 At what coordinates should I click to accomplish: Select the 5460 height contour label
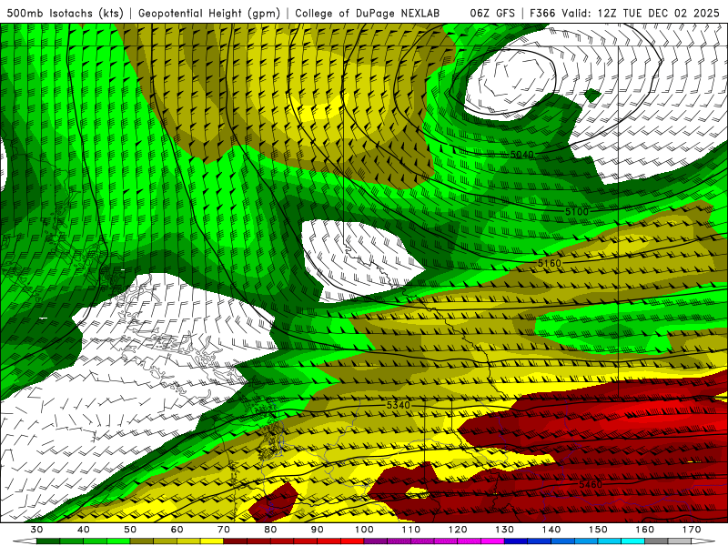coord(591,484)
